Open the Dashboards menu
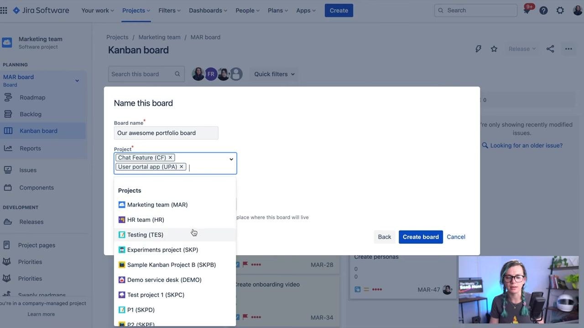This screenshot has width=584, height=328. click(x=209, y=10)
